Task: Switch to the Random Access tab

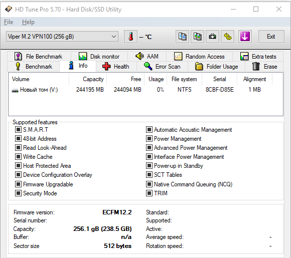Action: [x=199, y=56]
